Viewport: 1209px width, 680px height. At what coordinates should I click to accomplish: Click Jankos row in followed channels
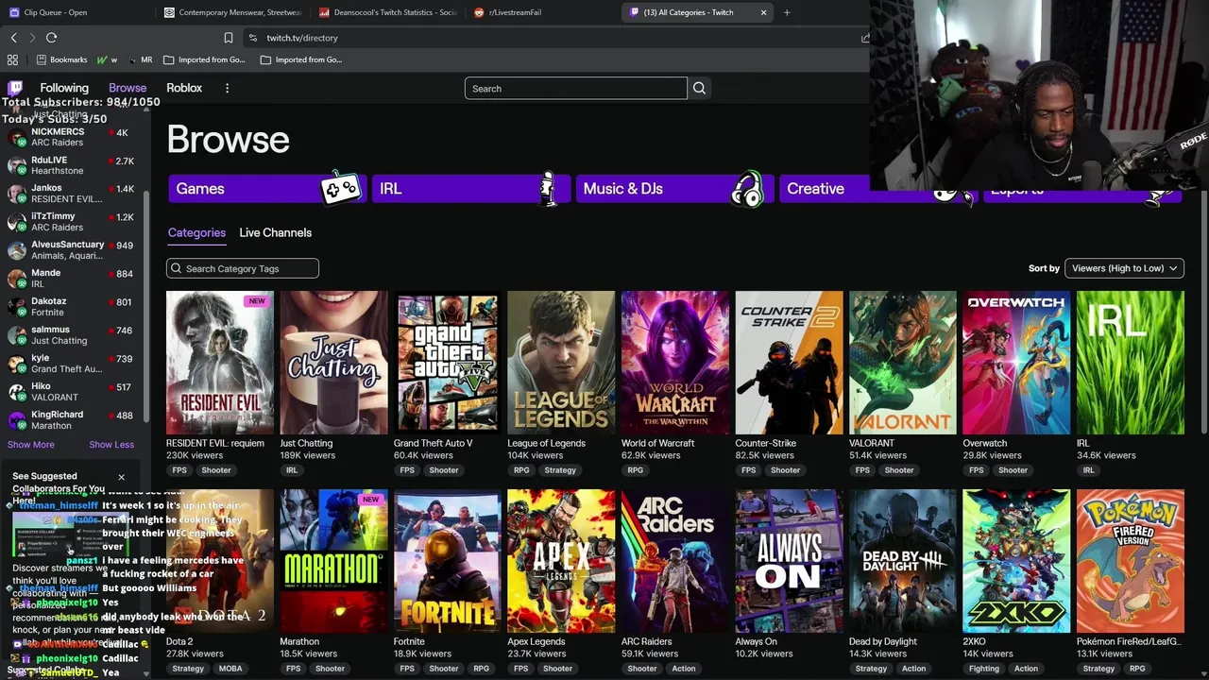72,194
